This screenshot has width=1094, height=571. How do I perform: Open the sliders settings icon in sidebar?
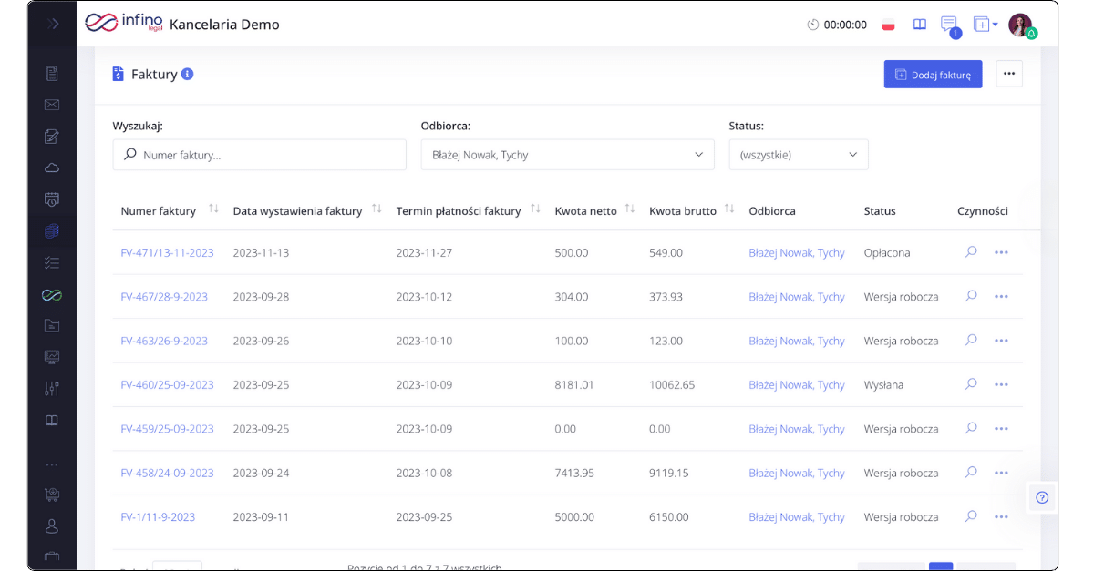pyautogui.click(x=52, y=389)
